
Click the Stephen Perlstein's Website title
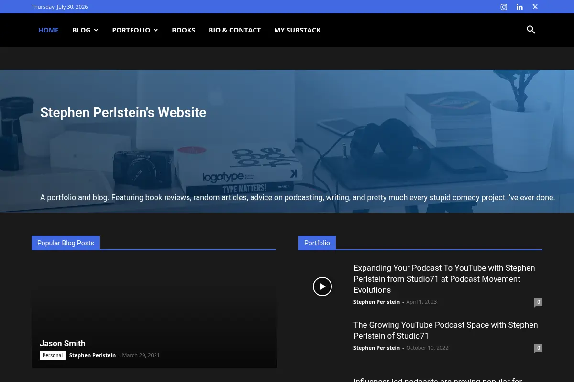coord(123,112)
